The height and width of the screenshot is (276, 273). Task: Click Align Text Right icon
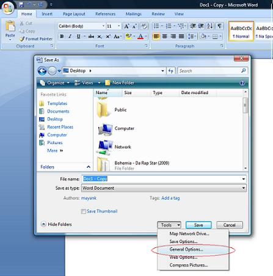tap(173, 37)
